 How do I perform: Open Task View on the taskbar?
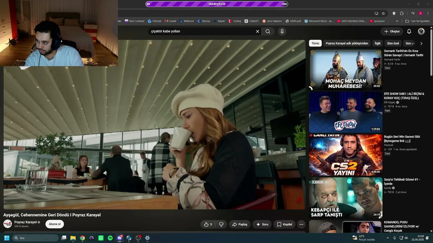pos(64,238)
